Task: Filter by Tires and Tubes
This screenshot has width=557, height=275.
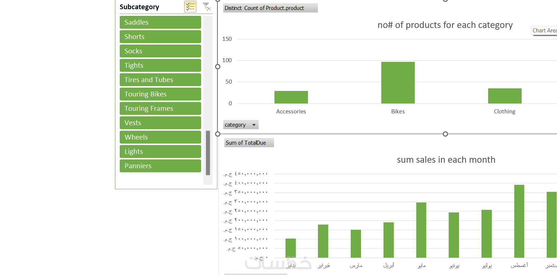Action: pos(160,80)
